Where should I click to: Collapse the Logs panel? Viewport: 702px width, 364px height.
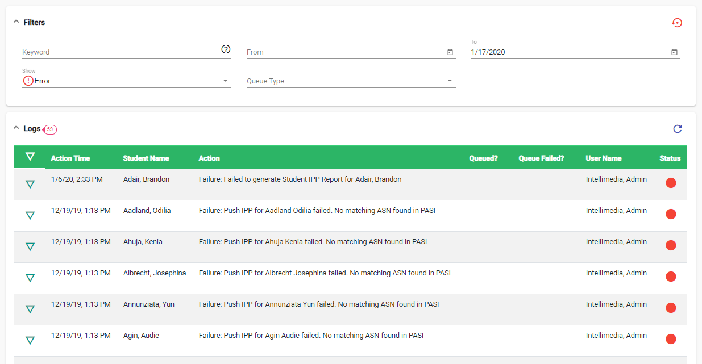pyautogui.click(x=16, y=128)
